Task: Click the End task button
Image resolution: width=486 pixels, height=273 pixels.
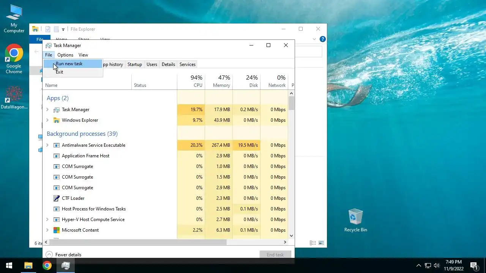Action: [x=275, y=255]
